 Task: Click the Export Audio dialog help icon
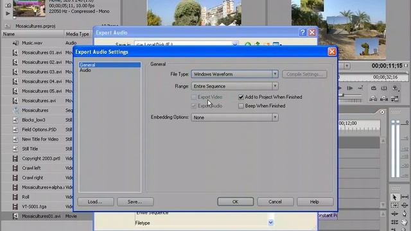point(302,32)
